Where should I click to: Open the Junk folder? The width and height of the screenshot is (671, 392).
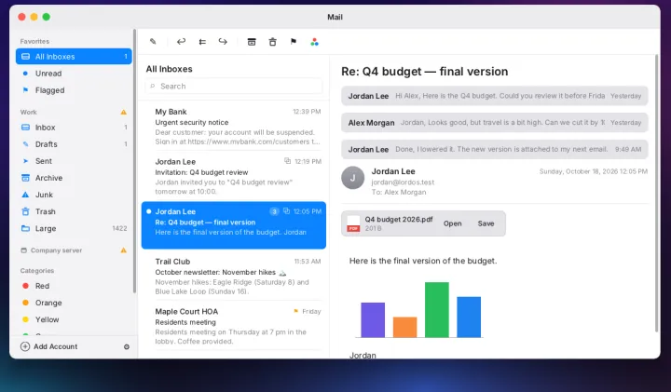click(x=74, y=195)
